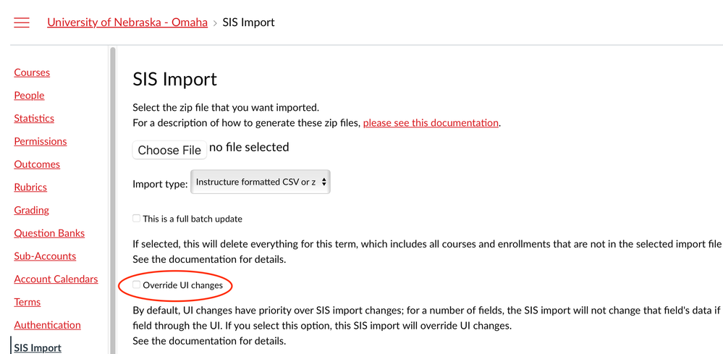Go to Rubrics in the sidebar
The height and width of the screenshot is (354, 723).
tap(30, 187)
